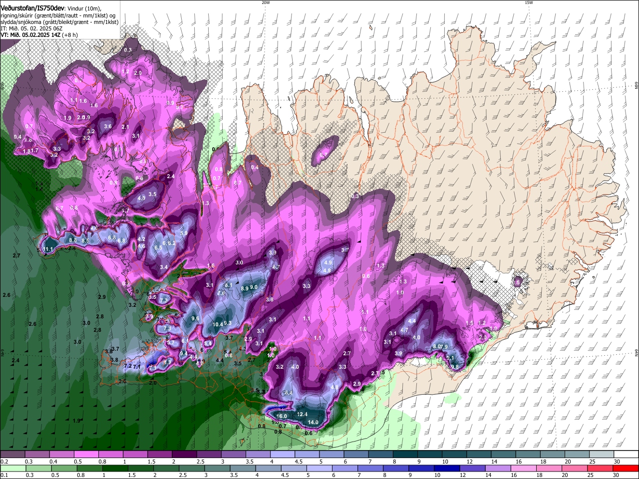The width and height of the screenshot is (639, 479).
Task: Select the 9.0 precipitation value
Action: (x=254, y=287)
